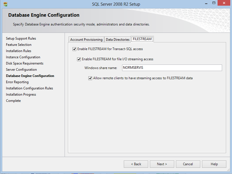Disable FILESTREAM for Transact-SQL access
Image resolution: width=232 pixels, height=174 pixels.
click(75, 49)
